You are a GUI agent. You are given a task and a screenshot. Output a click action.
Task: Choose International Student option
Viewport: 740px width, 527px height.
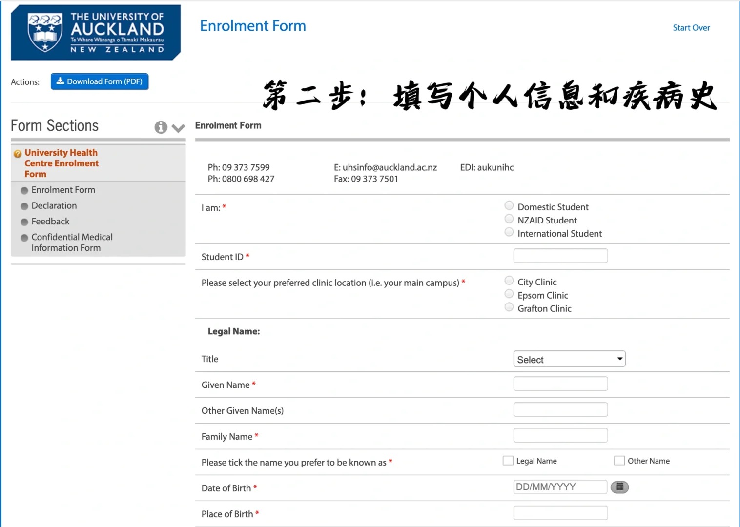[x=509, y=232]
